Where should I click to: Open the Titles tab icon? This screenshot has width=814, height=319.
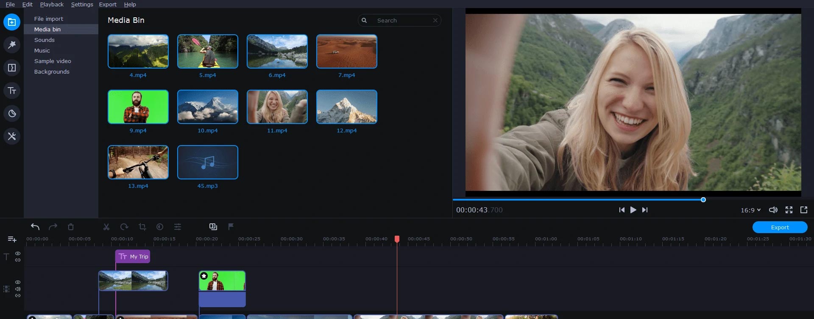coord(12,91)
